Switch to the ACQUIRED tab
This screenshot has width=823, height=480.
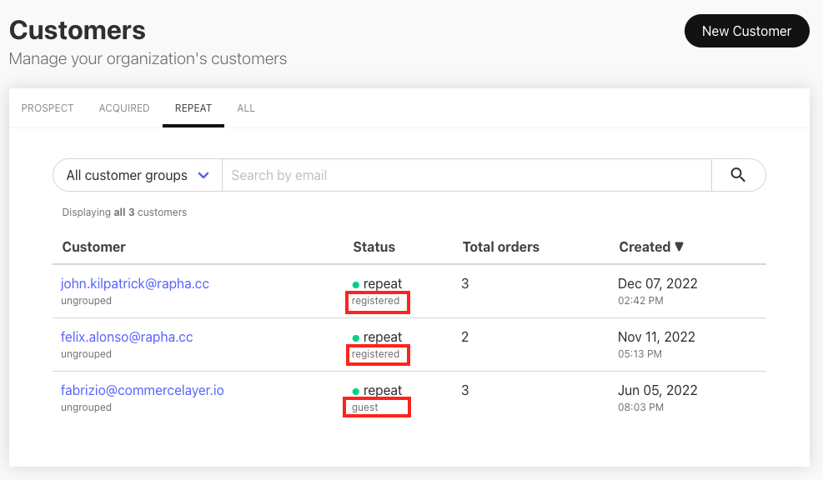pos(124,108)
